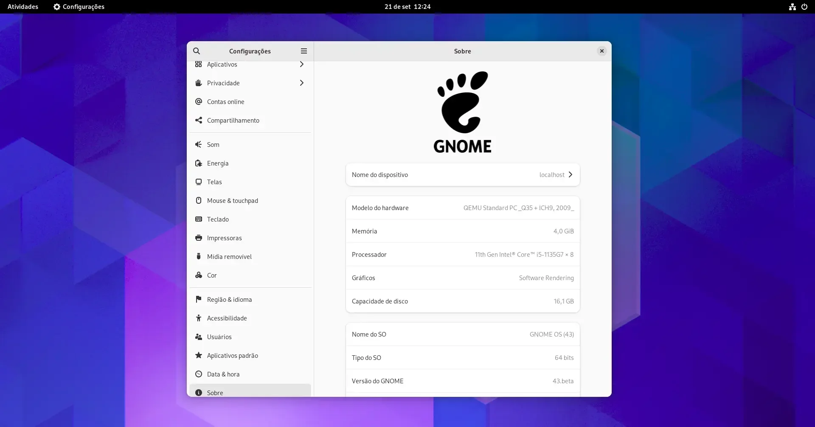
Task: Click the Memória label
Action: click(x=364, y=231)
